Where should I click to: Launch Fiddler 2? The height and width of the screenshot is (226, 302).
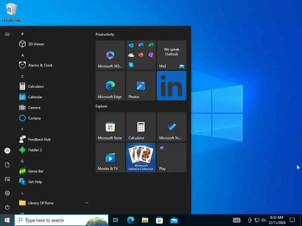click(53, 150)
